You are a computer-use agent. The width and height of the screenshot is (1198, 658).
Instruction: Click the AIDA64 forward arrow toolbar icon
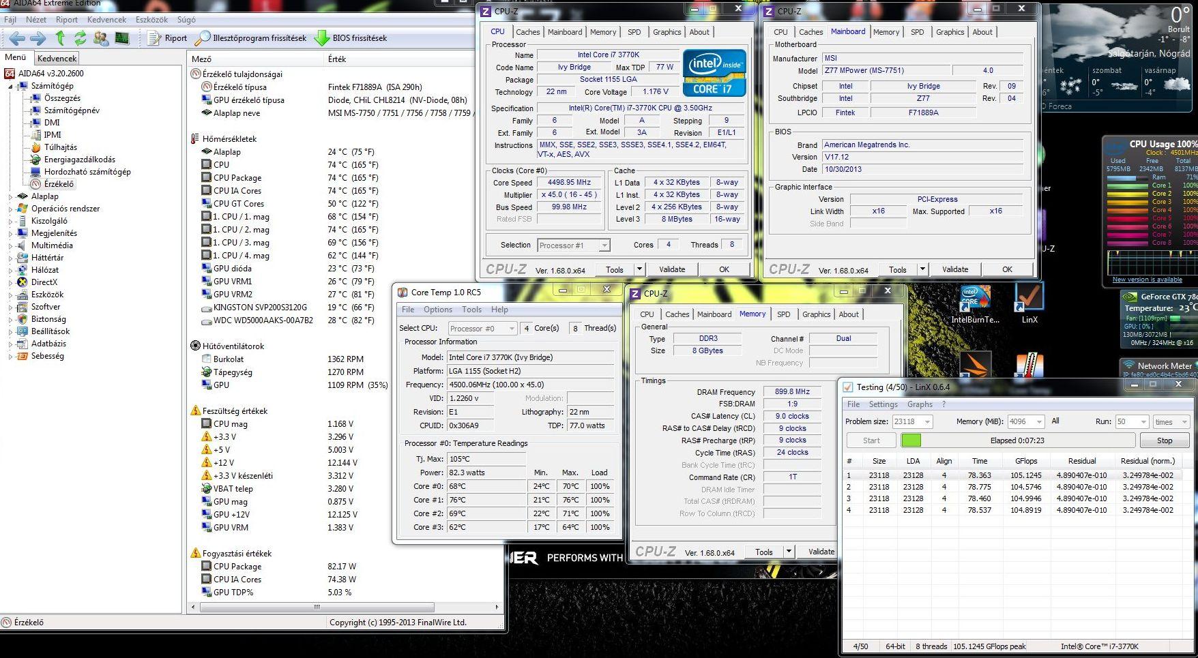coord(38,38)
